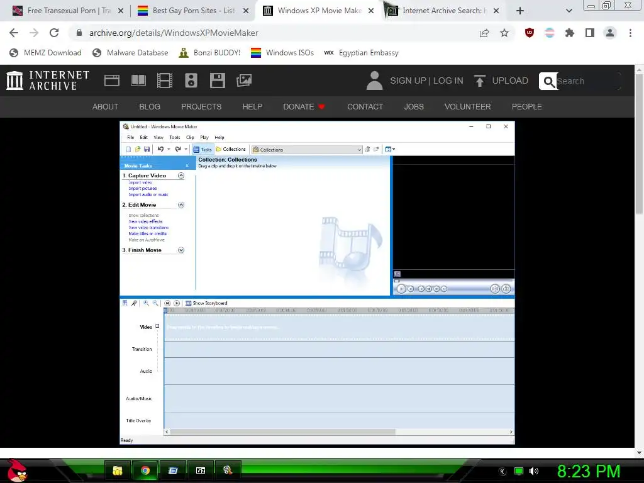Open the File menu
This screenshot has width=644, height=483.
point(131,138)
